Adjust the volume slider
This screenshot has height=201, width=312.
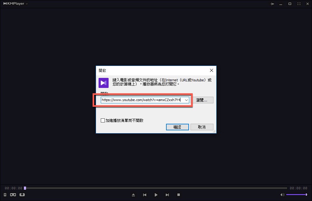pyautogui.click(x=297, y=195)
